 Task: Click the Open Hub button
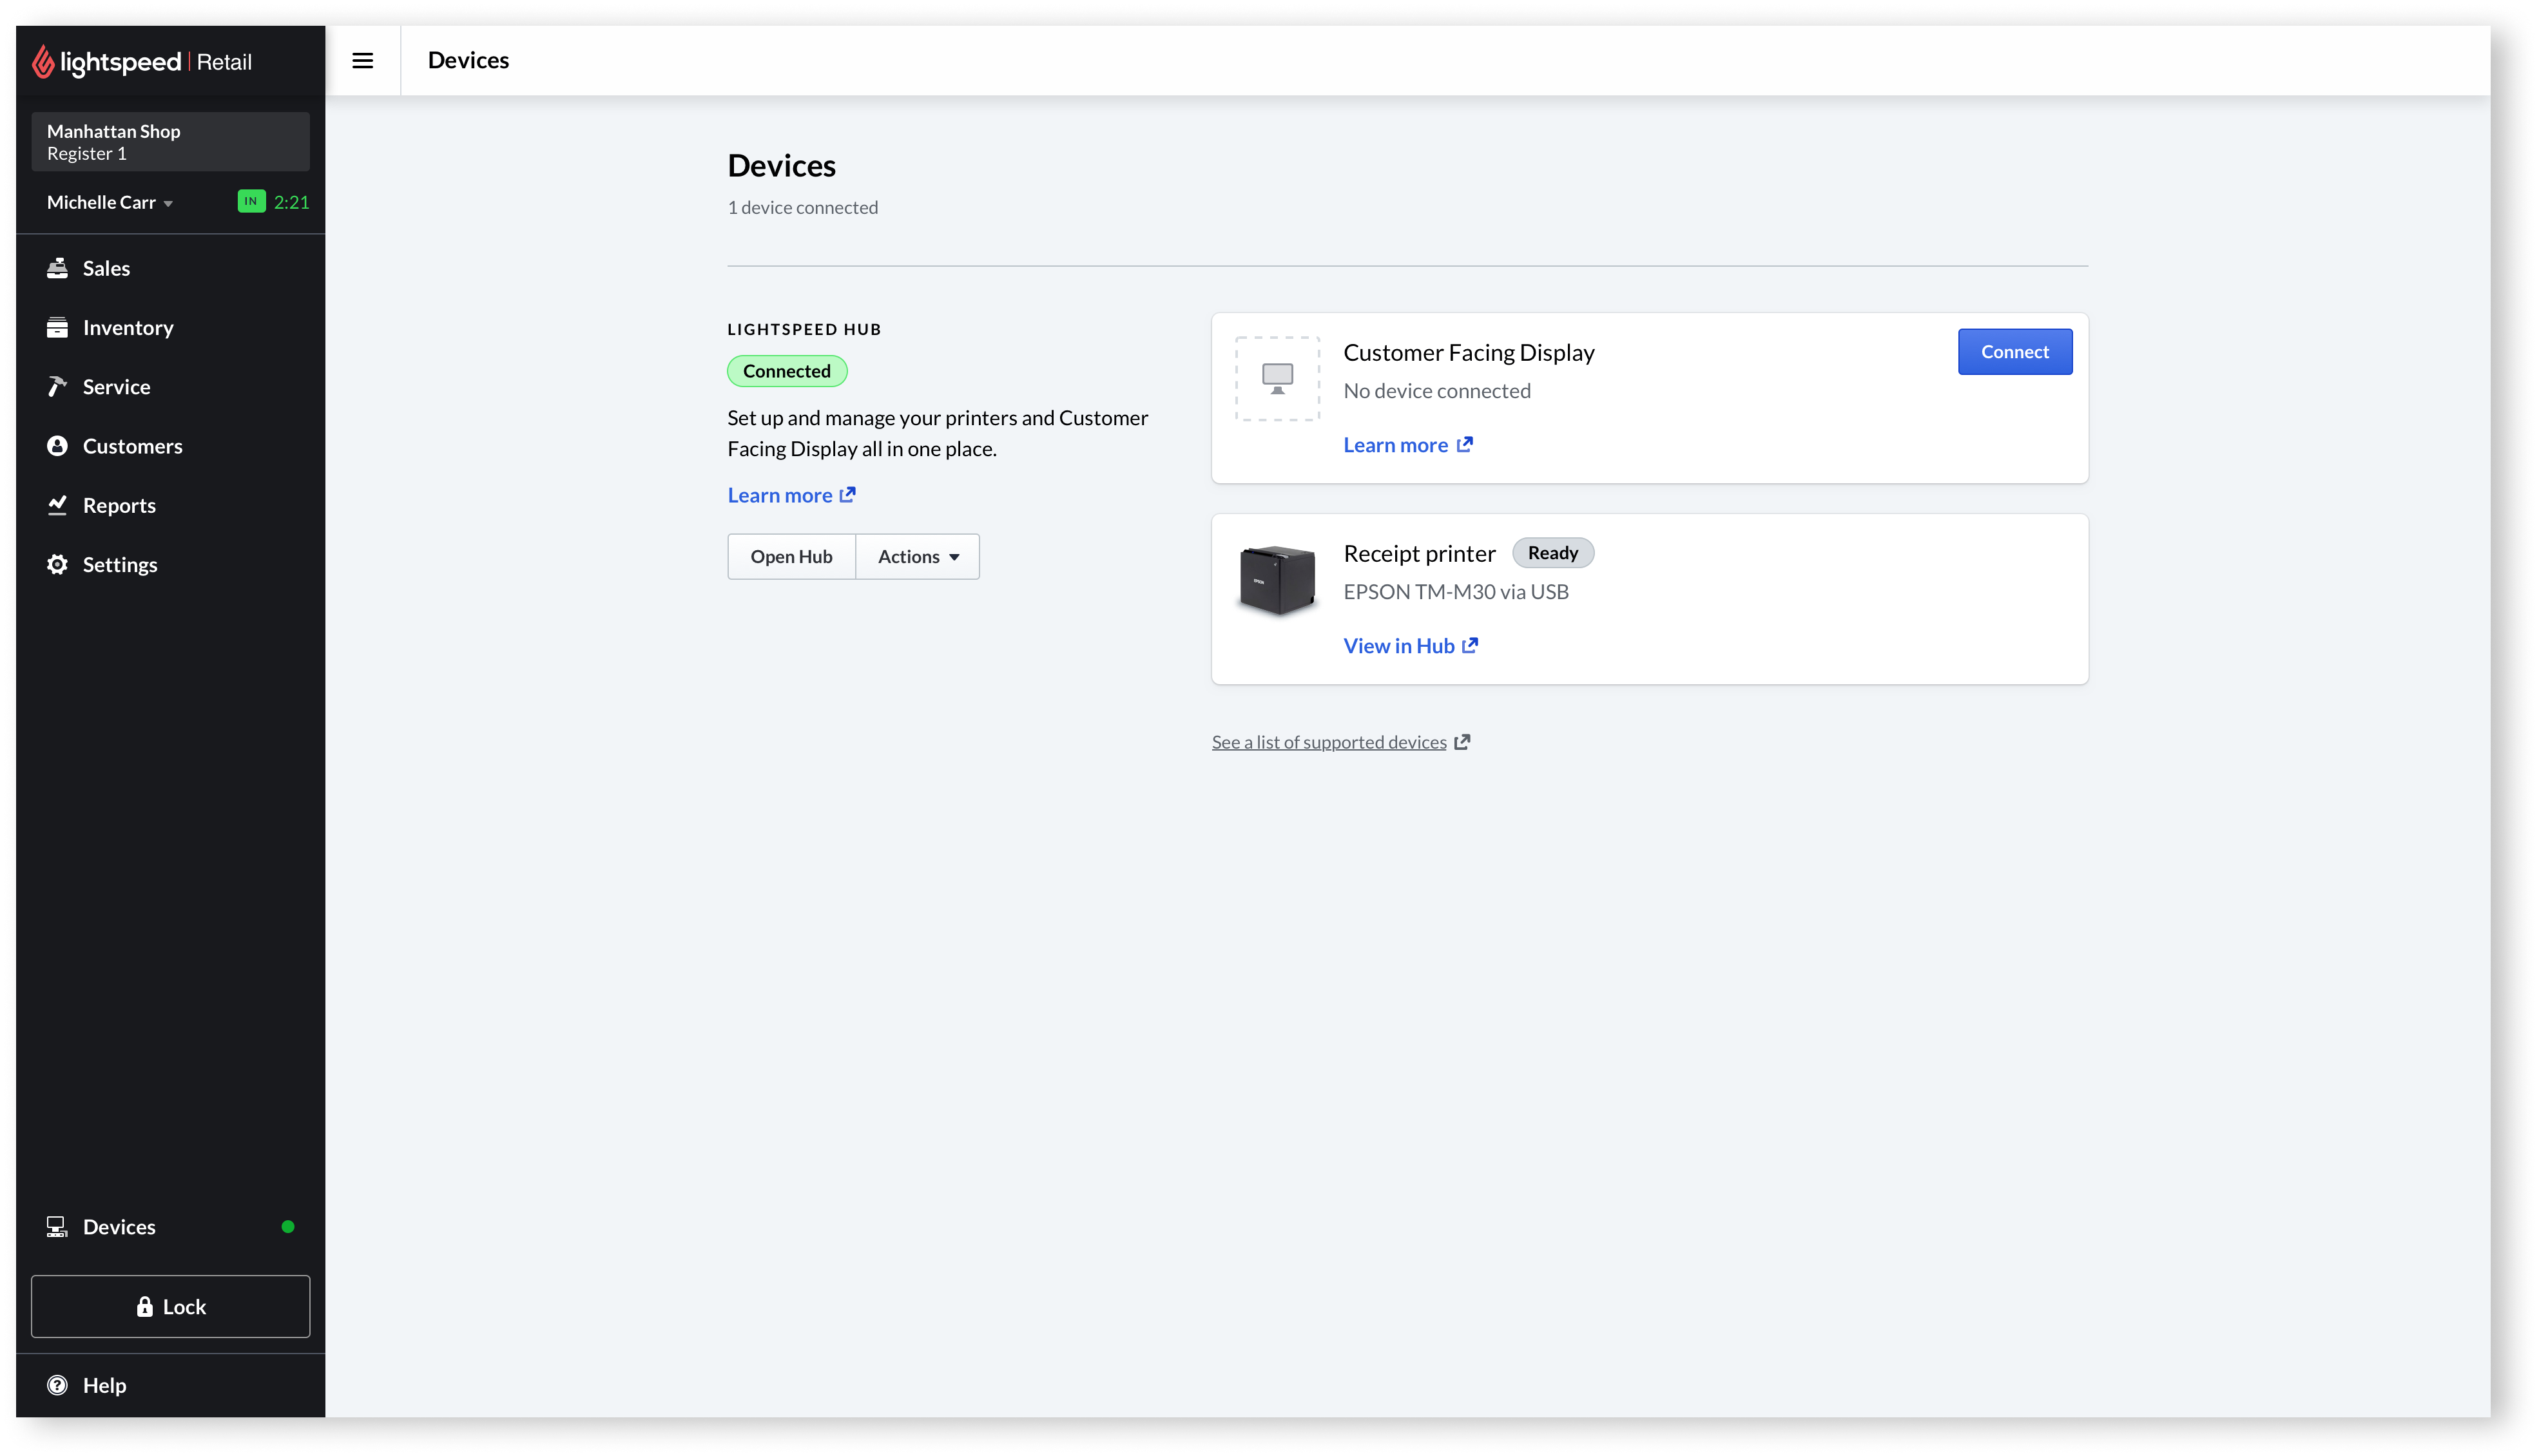791,557
